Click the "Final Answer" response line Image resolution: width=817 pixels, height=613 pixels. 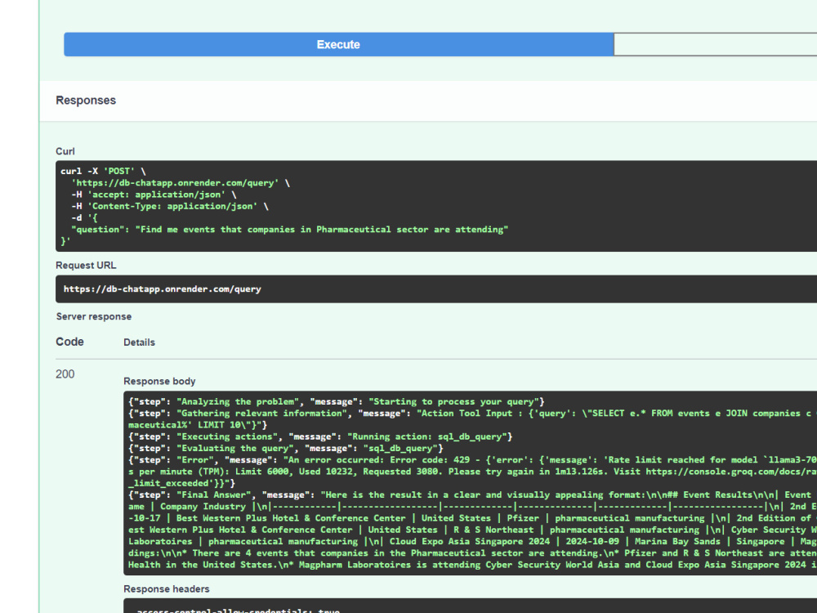click(472, 530)
